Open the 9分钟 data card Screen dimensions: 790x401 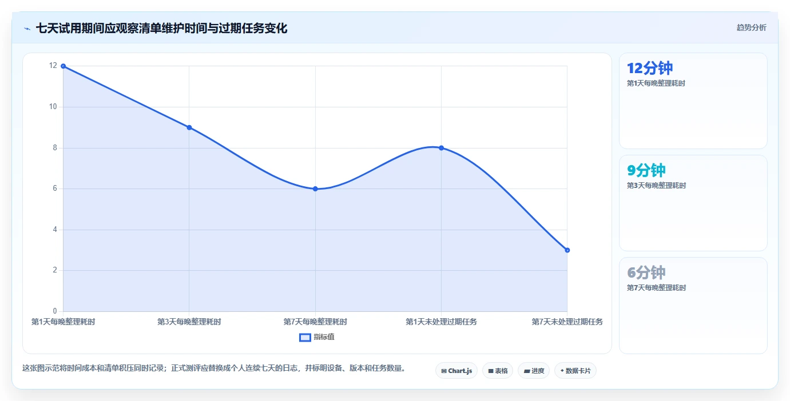click(x=693, y=203)
